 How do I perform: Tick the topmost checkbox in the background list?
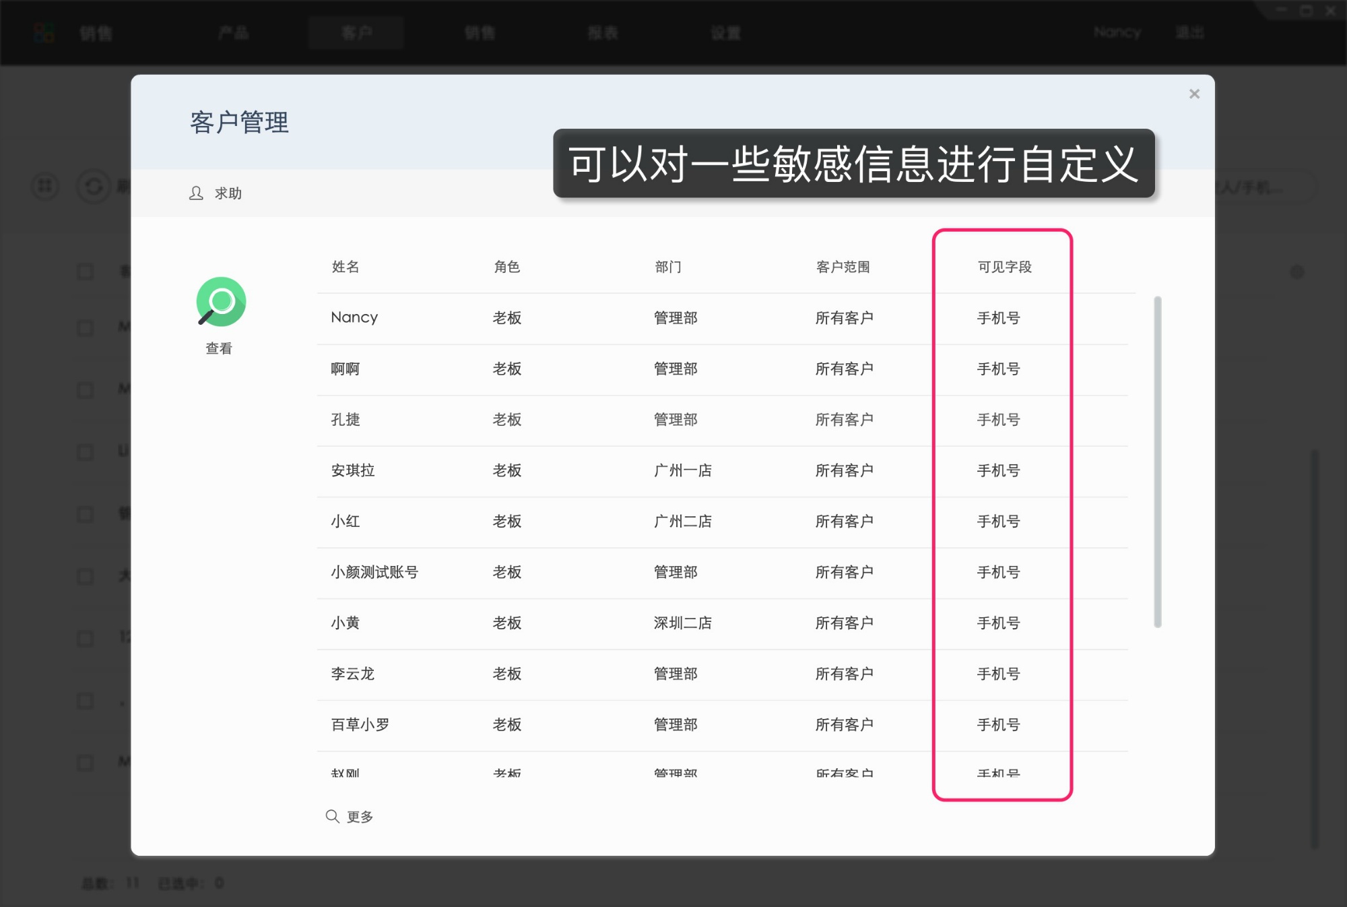tap(85, 272)
